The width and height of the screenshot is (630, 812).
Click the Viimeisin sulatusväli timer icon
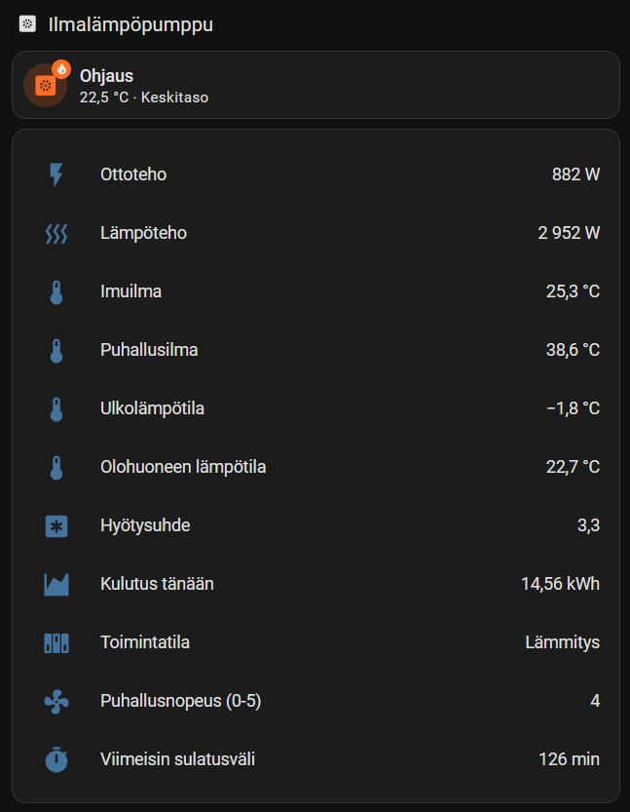tap(56, 760)
